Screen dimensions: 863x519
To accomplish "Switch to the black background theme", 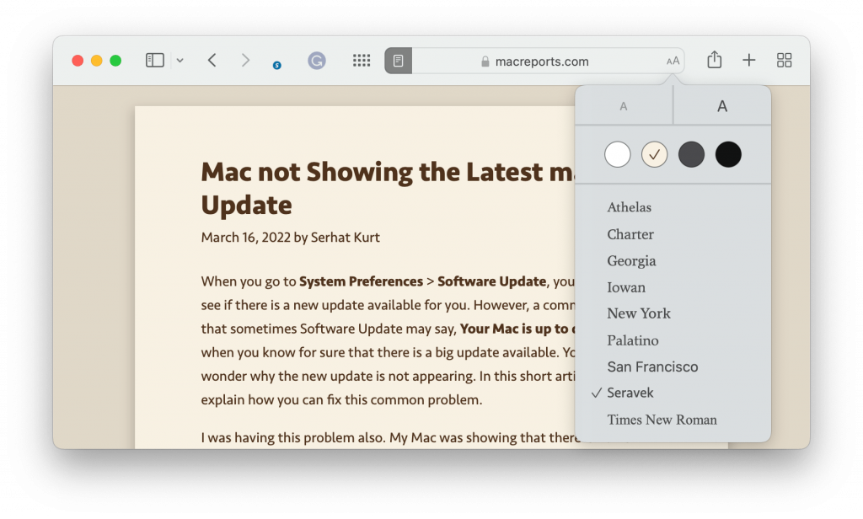I will [728, 155].
